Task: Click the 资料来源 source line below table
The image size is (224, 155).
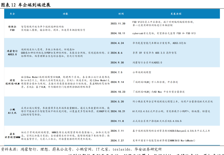Action: point(82,149)
